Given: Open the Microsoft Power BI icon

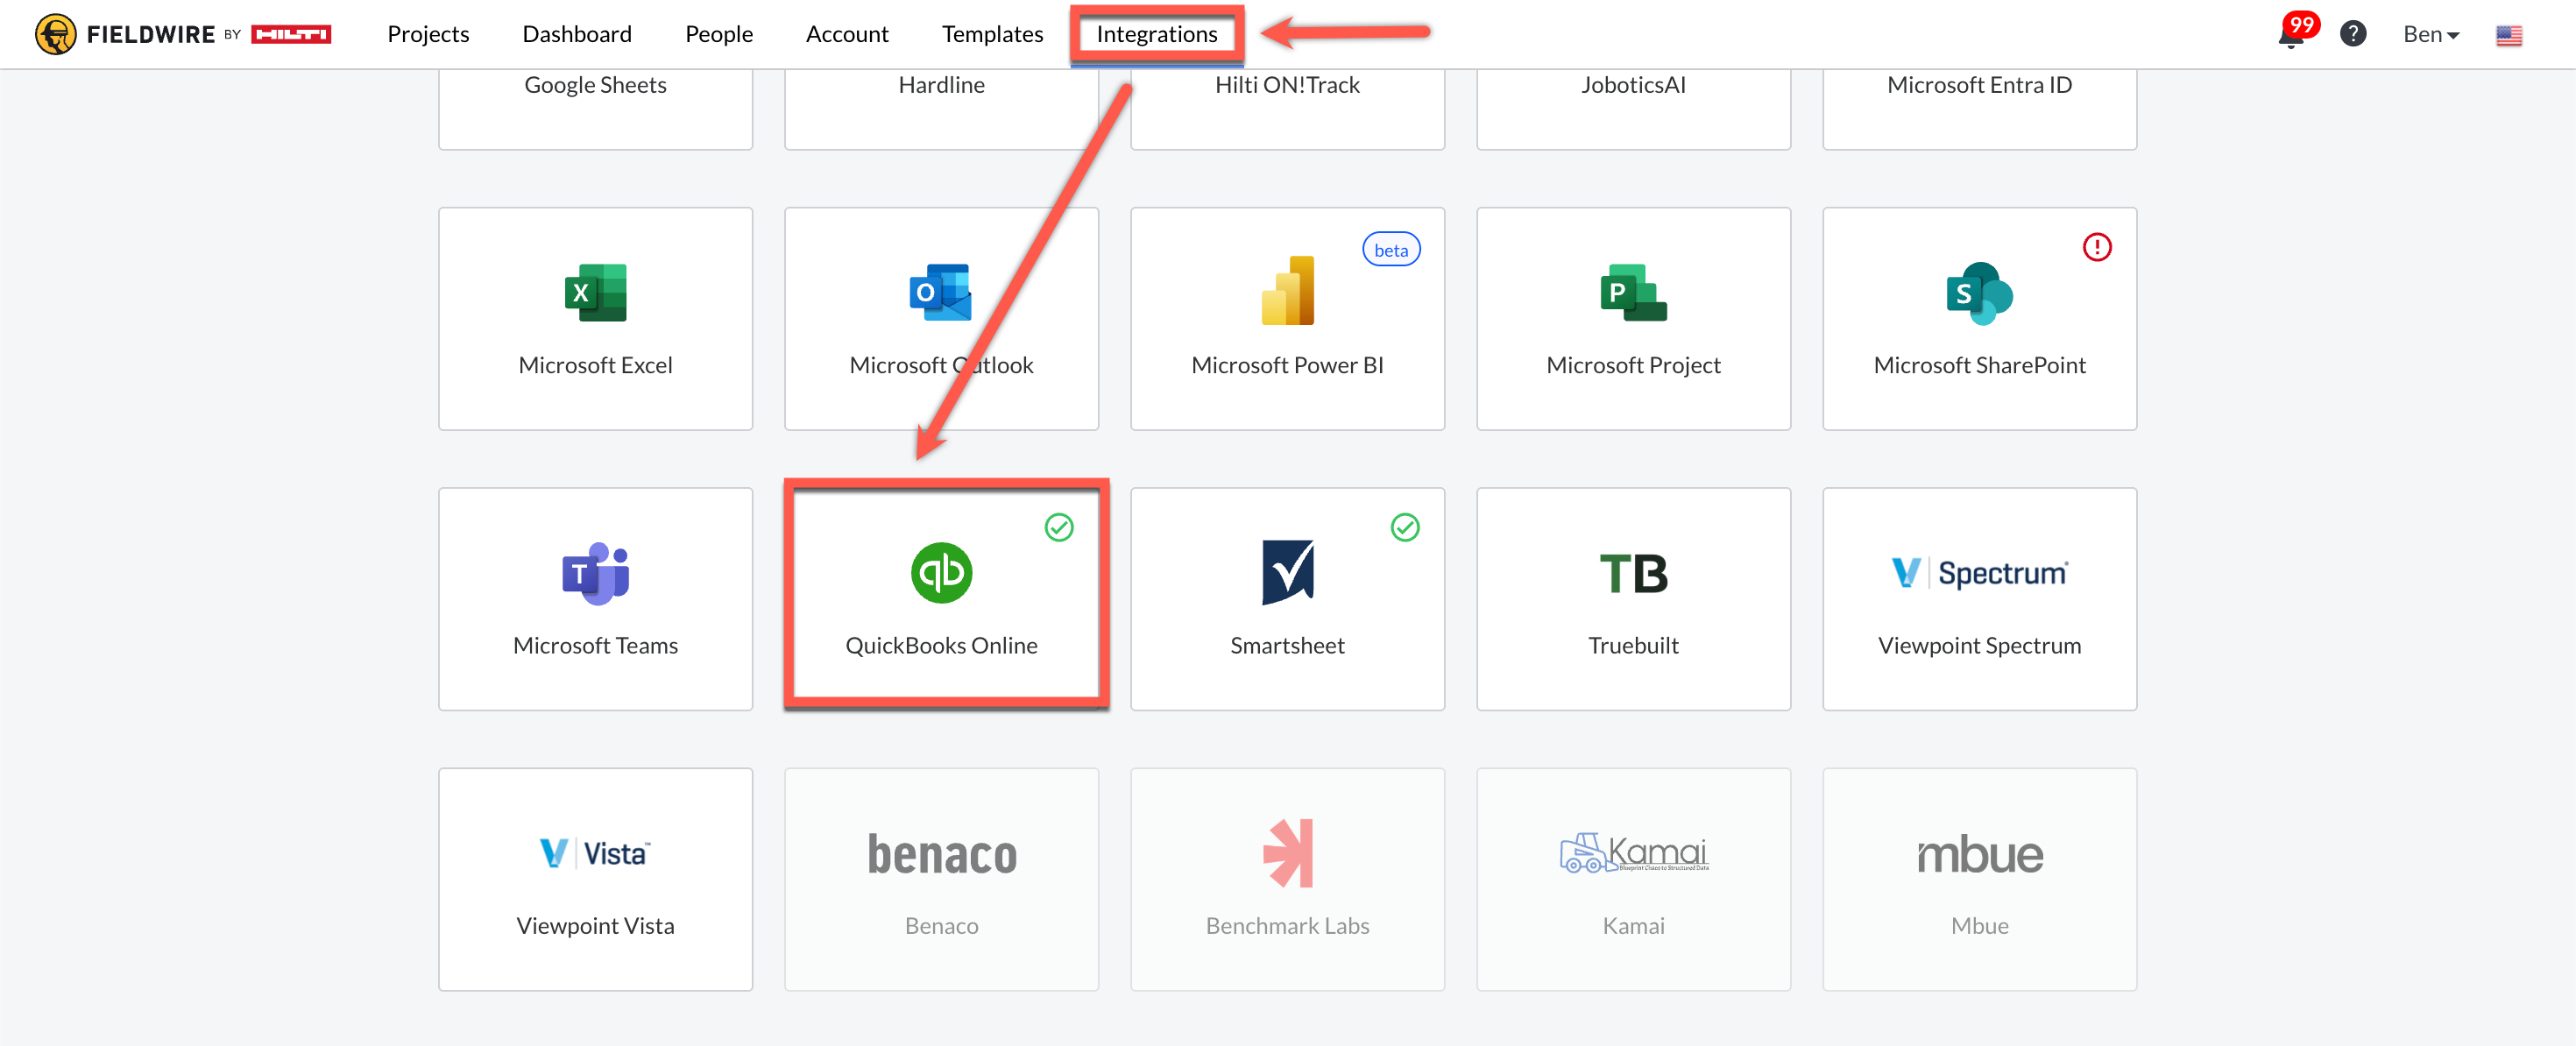Looking at the screenshot, I should pyautogui.click(x=1287, y=291).
